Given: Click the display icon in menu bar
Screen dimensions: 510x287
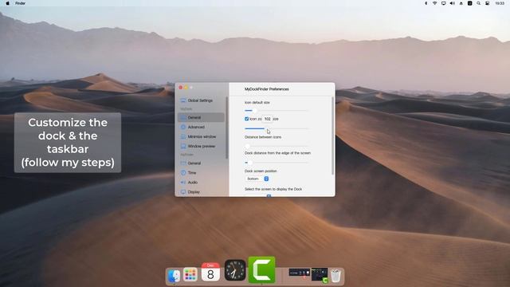Looking at the screenshot, I should click(x=443, y=3).
